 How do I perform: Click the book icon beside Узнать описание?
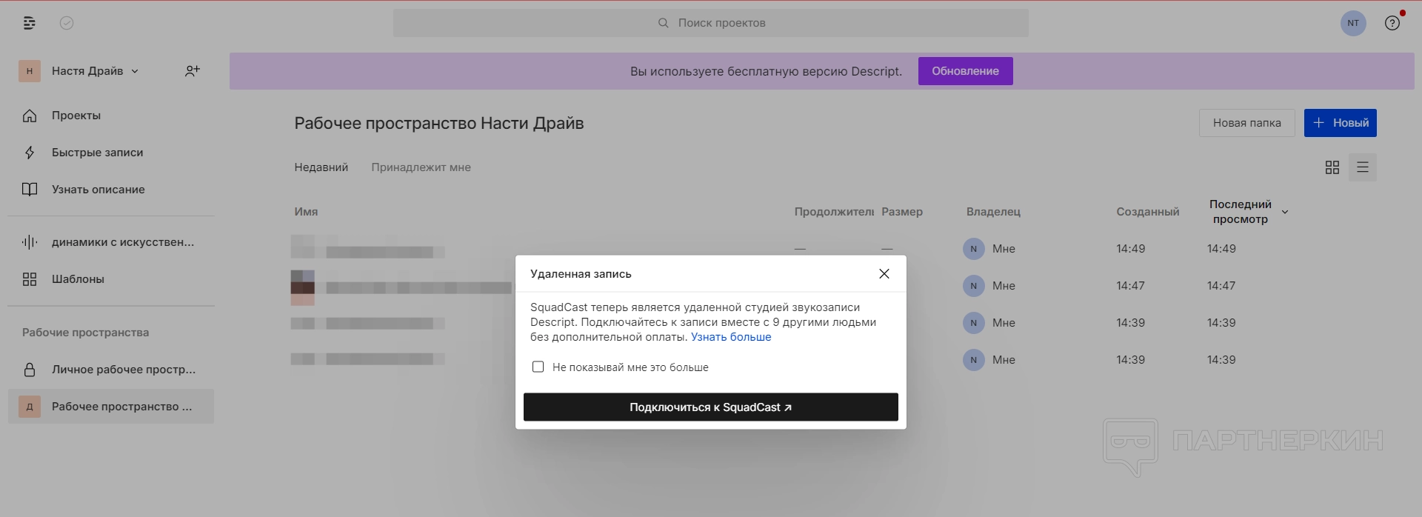tap(30, 190)
